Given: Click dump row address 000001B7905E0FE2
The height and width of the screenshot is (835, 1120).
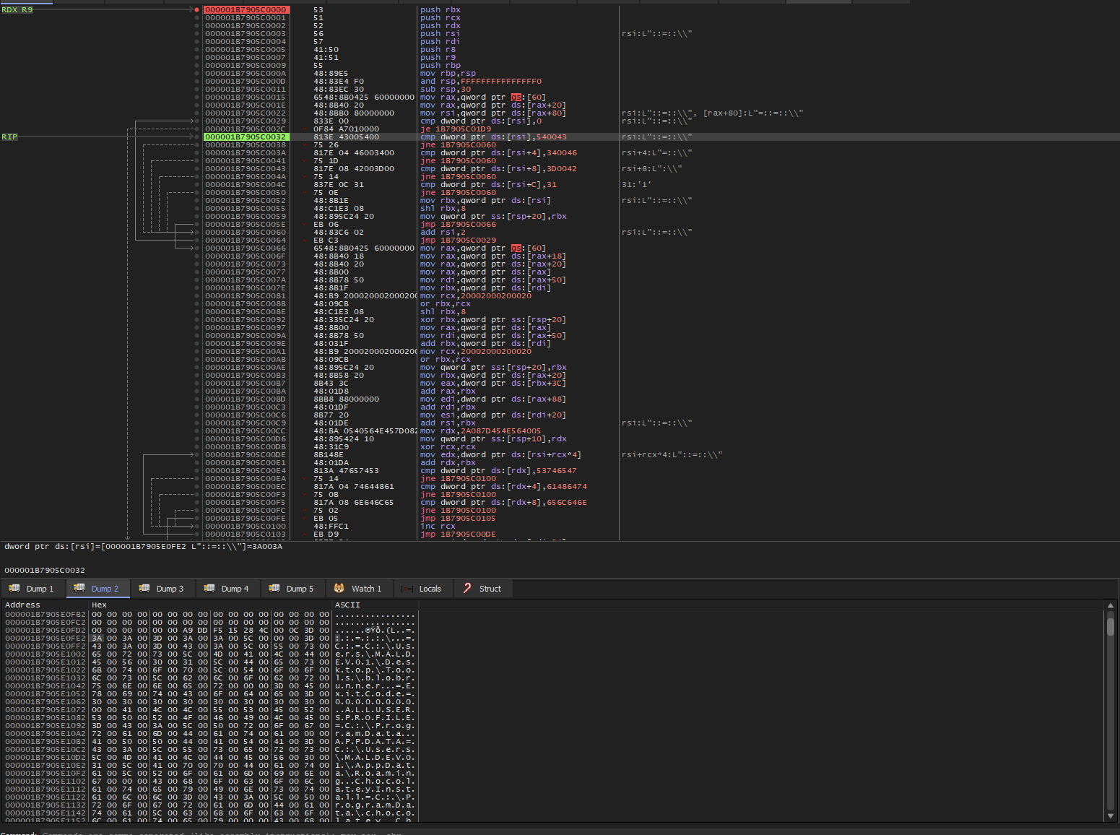Looking at the screenshot, I should pos(45,638).
